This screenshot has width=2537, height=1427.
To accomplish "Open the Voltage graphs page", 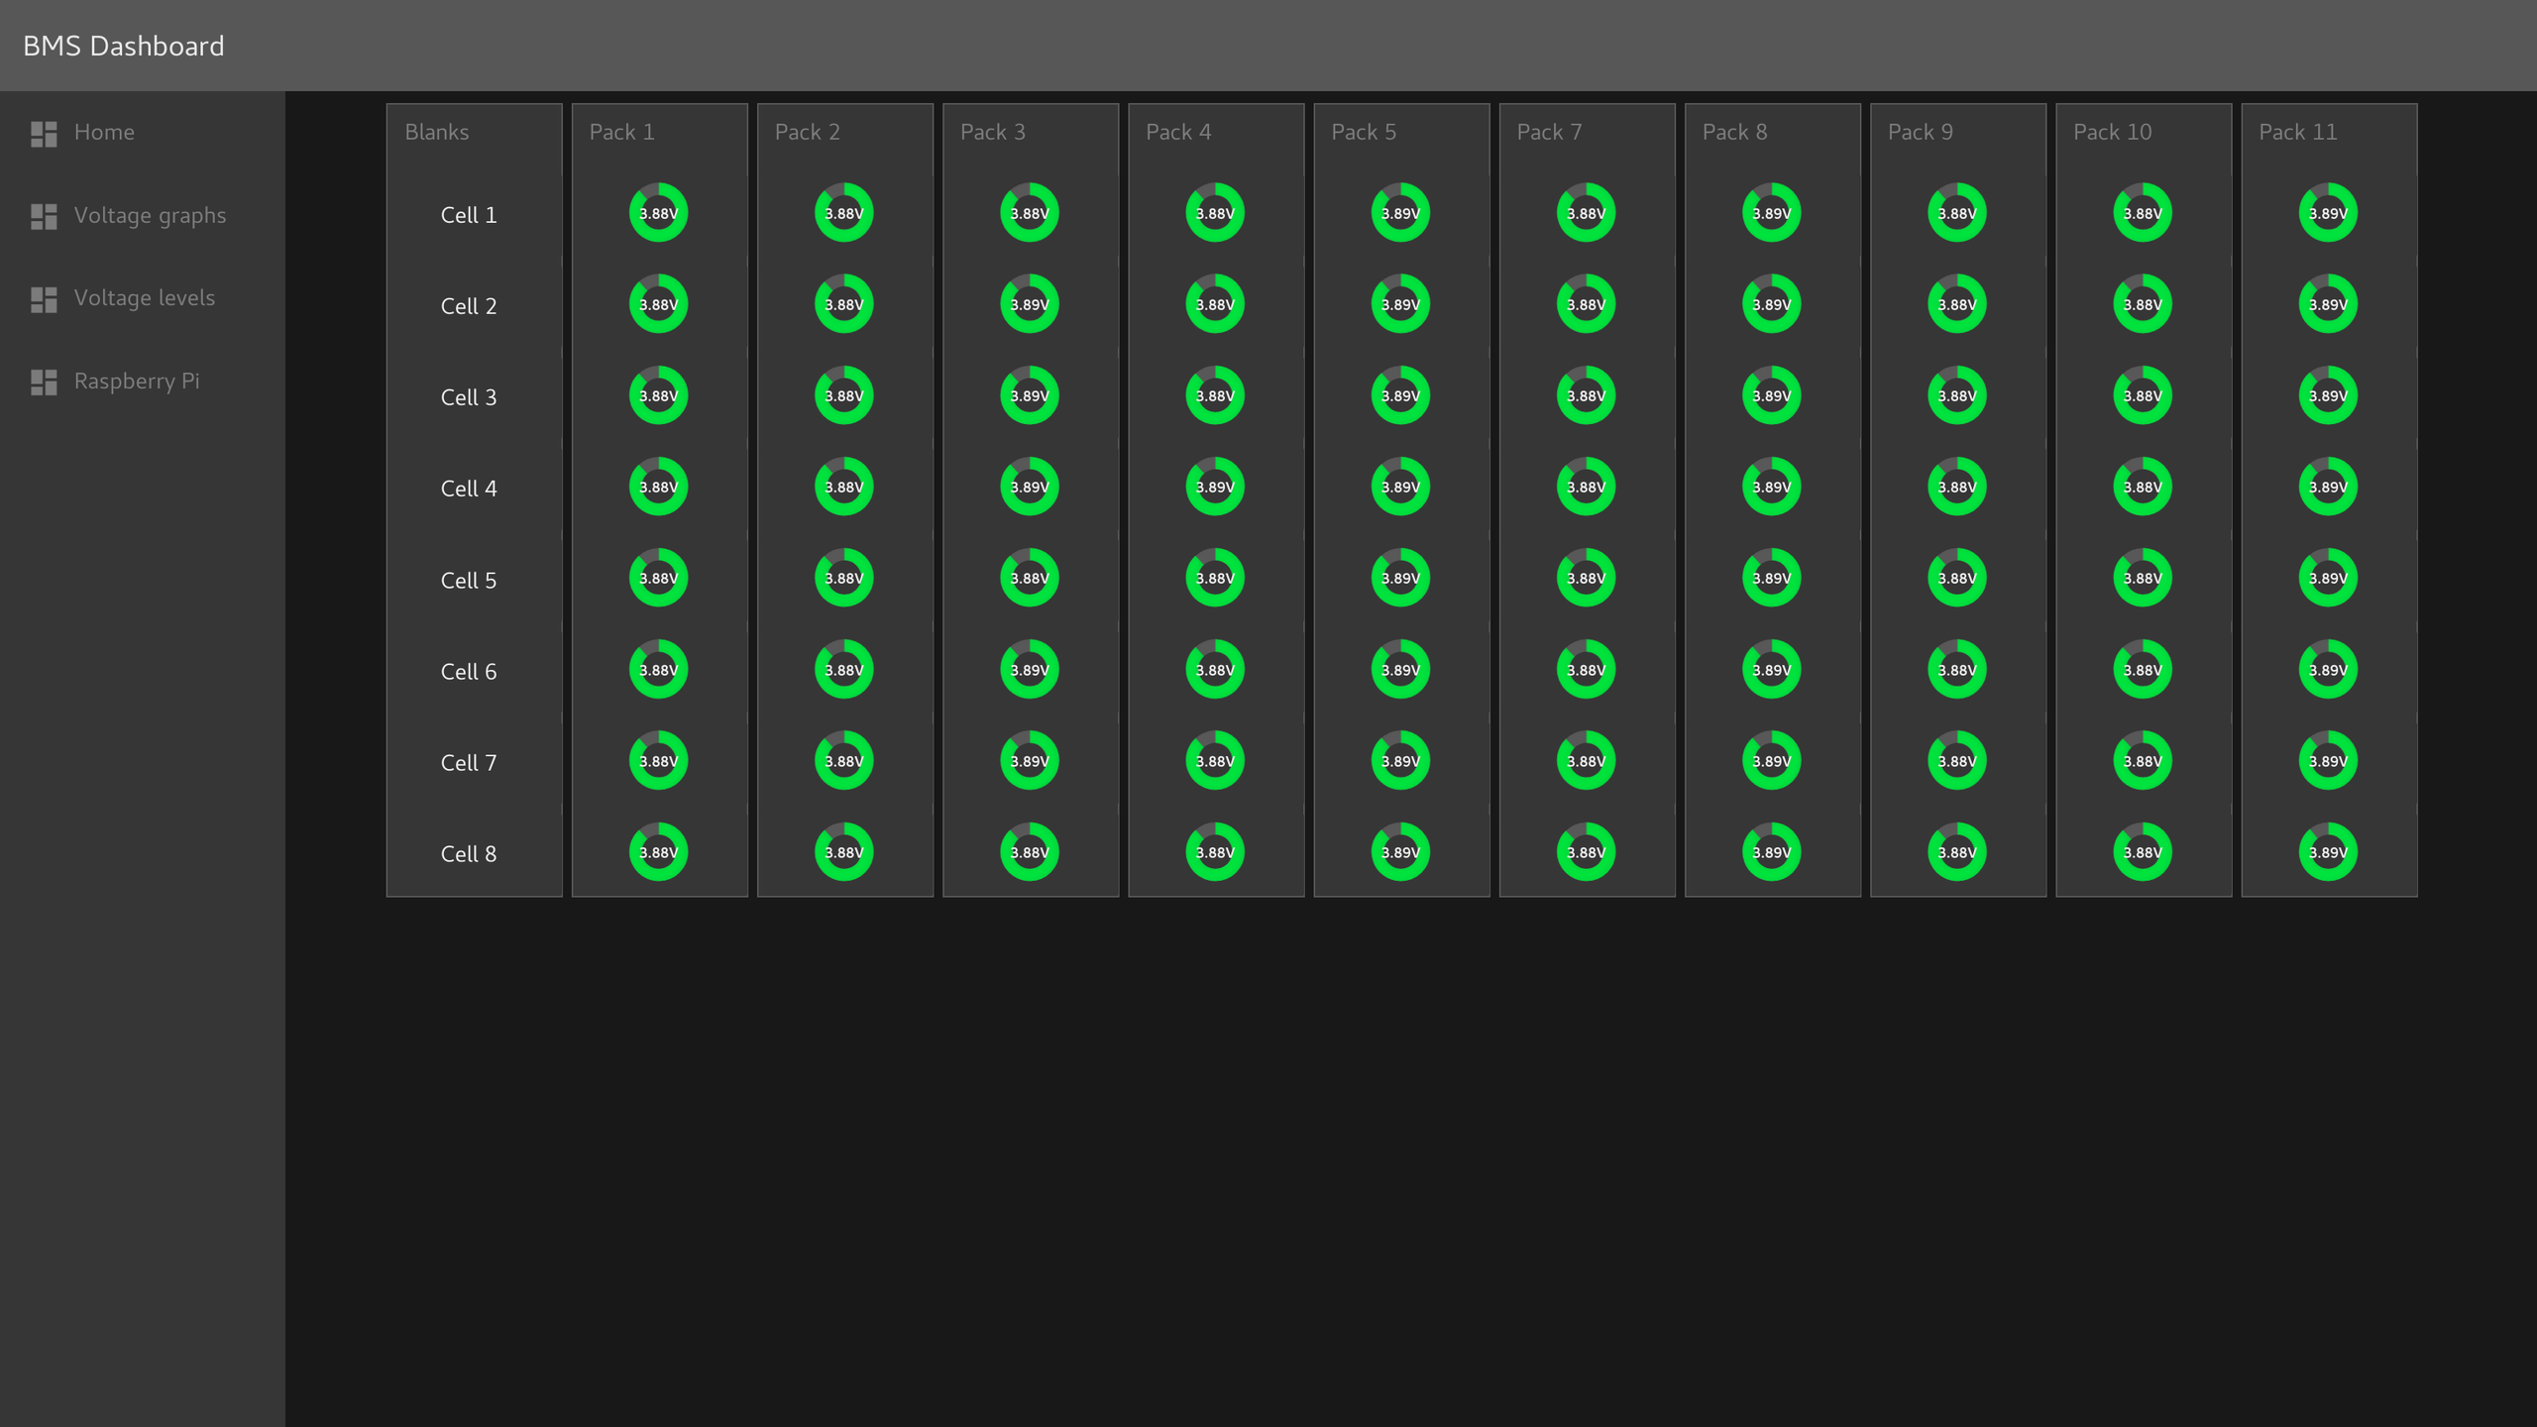I will [150, 216].
